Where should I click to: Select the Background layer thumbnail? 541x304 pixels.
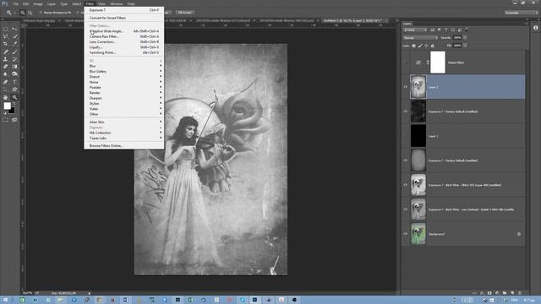tap(418, 234)
